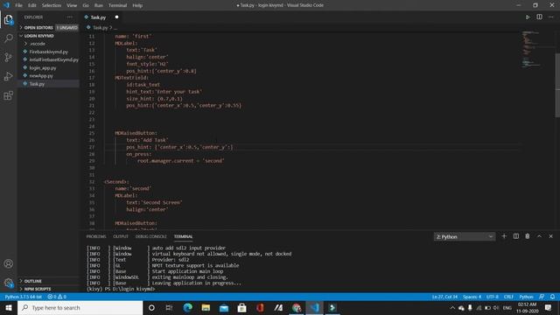Switch to the Debug Console tab
Image resolution: width=560 pixels, height=315 pixels.
(151, 236)
